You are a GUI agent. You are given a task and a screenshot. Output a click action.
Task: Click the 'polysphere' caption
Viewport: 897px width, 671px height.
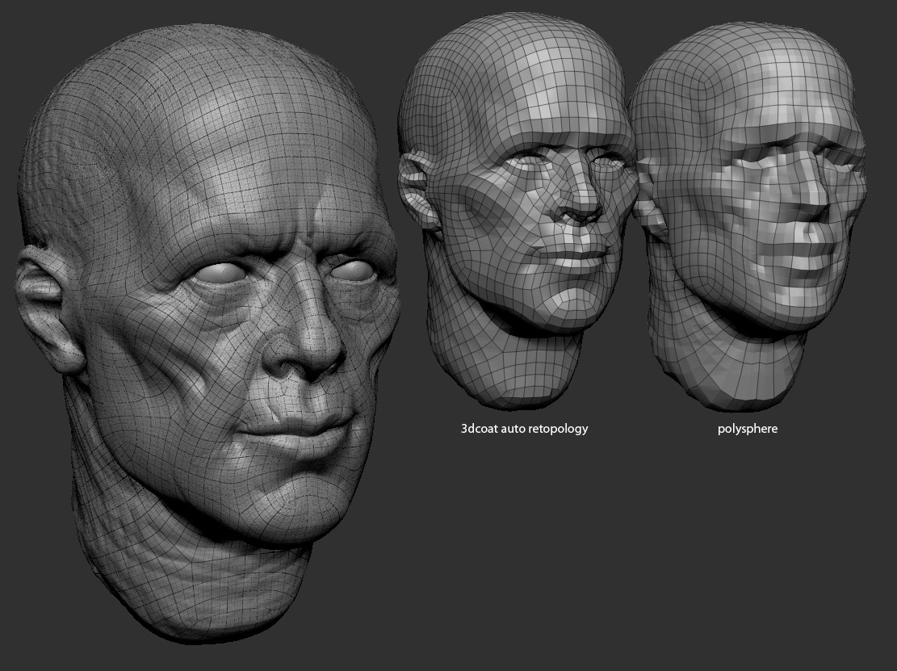[748, 429]
